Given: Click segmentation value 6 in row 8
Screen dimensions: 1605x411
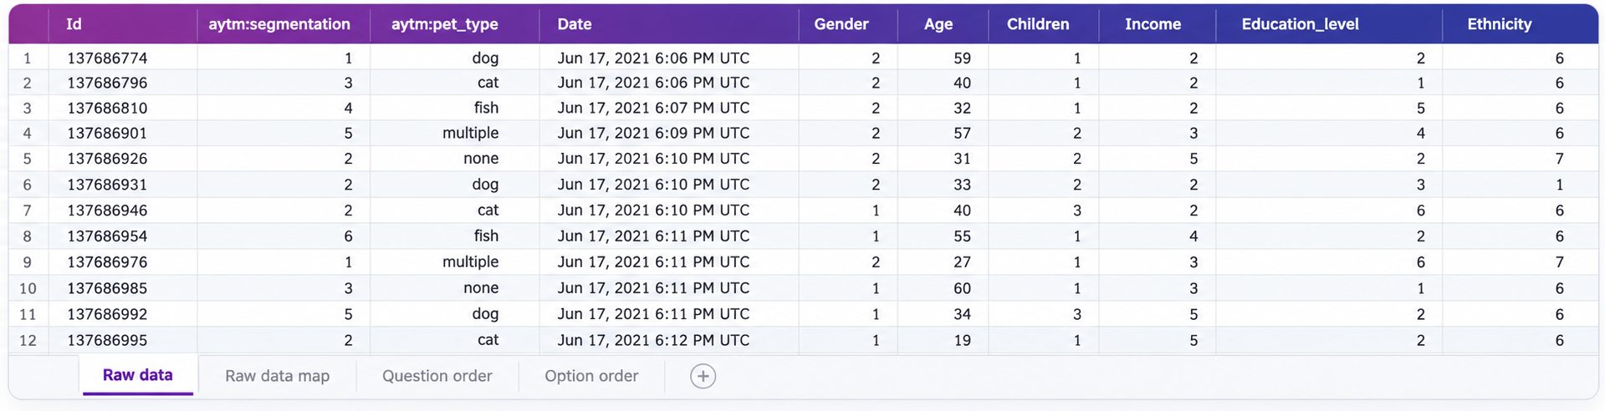Looking at the screenshot, I should 348,236.
